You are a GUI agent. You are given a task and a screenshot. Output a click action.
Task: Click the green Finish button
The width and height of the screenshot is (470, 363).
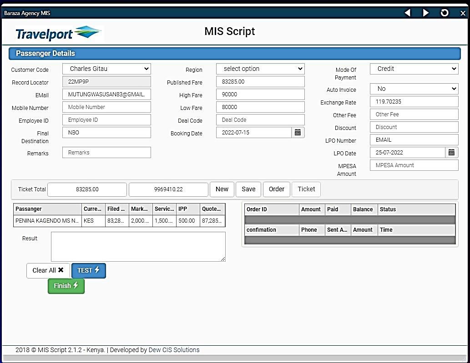(66, 286)
